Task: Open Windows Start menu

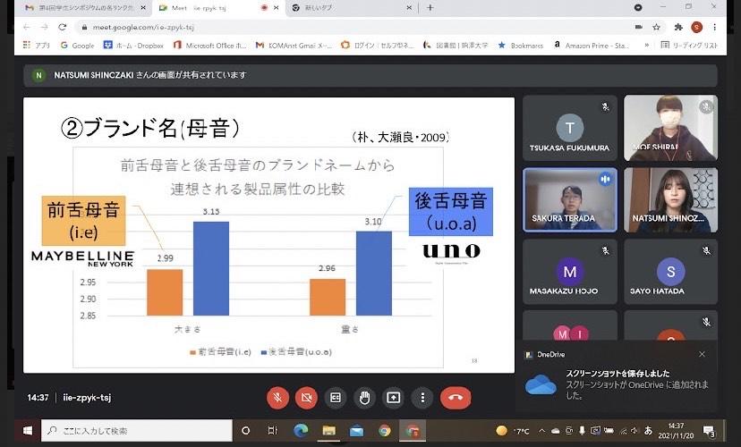Action: click(x=27, y=431)
